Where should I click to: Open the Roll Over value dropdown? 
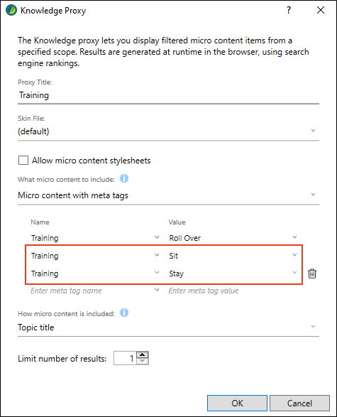pyautogui.click(x=294, y=237)
